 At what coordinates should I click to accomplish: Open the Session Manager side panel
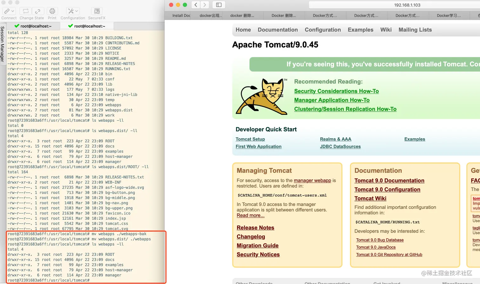tap(3, 44)
